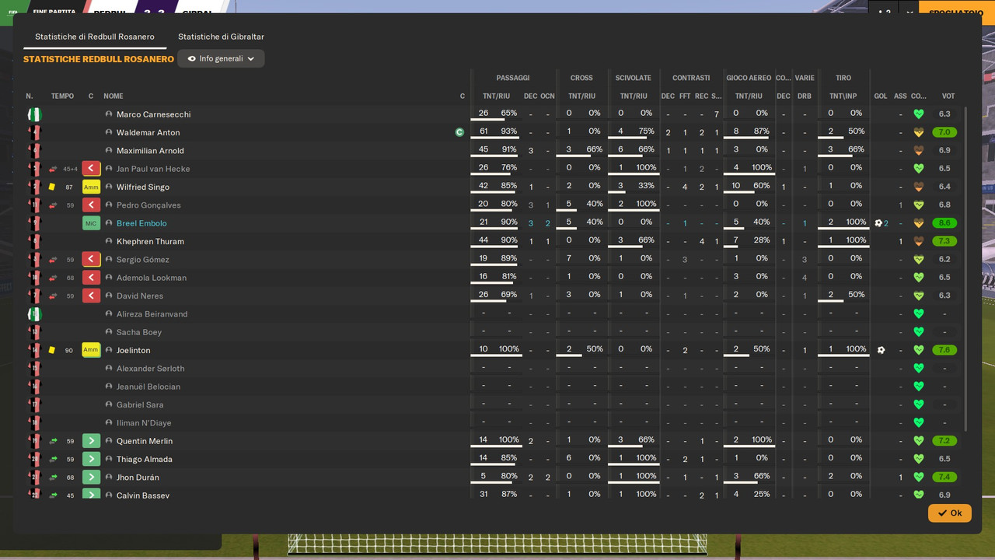
Task: Click the yellow card icon in Joelinton's row
Action: tap(52, 350)
